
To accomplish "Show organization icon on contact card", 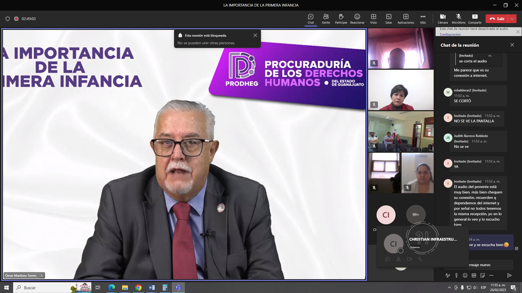I will (399, 259).
